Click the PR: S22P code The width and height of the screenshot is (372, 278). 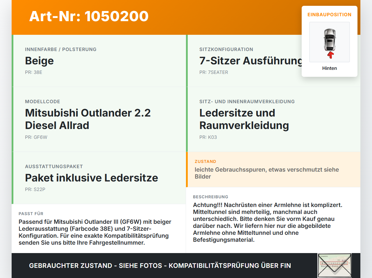coord(35,189)
